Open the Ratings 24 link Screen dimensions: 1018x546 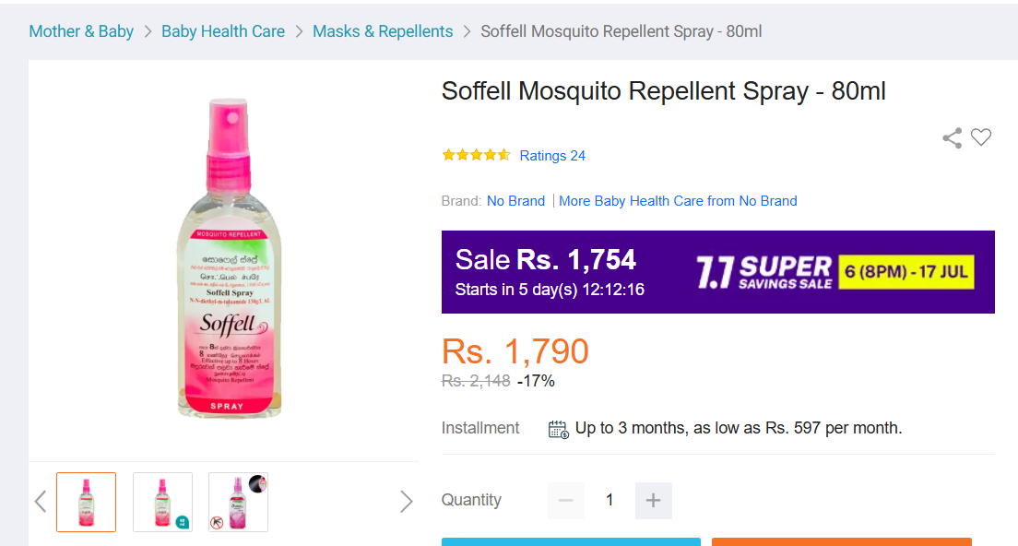point(552,156)
